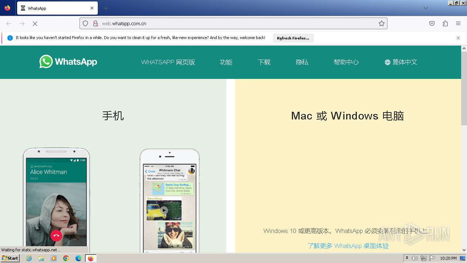
Task: Open the Save to Pocket button
Action: point(432,23)
